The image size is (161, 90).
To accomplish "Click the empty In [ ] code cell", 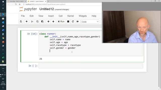I will (x=91, y=66).
